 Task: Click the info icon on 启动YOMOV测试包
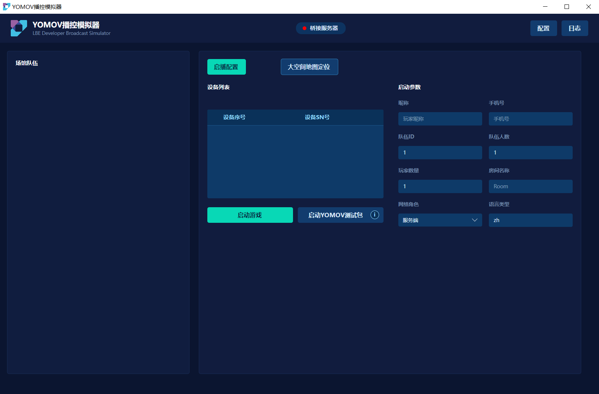pos(375,215)
